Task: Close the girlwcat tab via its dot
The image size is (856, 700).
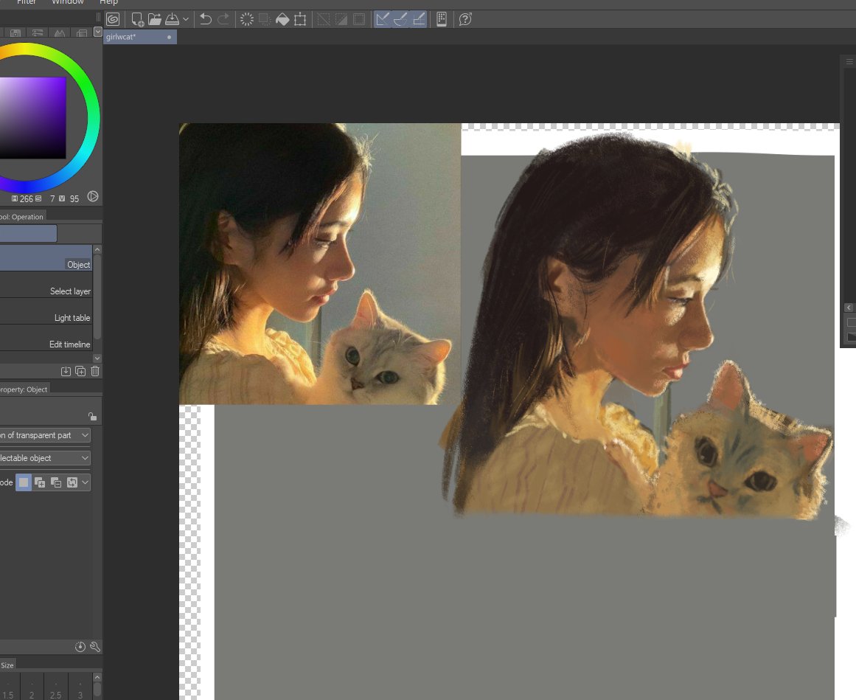Action: pyautogui.click(x=170, y=37)
